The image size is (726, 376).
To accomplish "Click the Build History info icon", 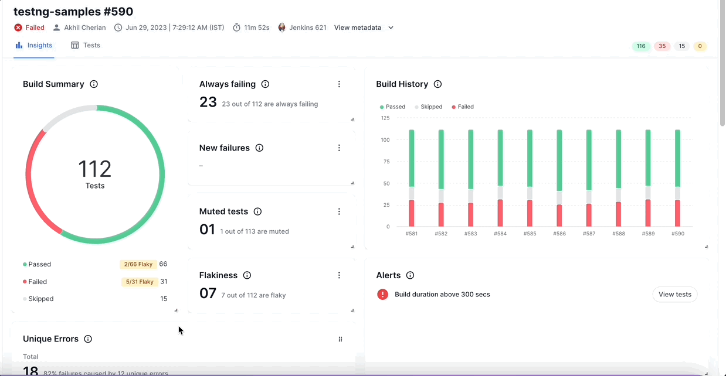I will (437, 84).
